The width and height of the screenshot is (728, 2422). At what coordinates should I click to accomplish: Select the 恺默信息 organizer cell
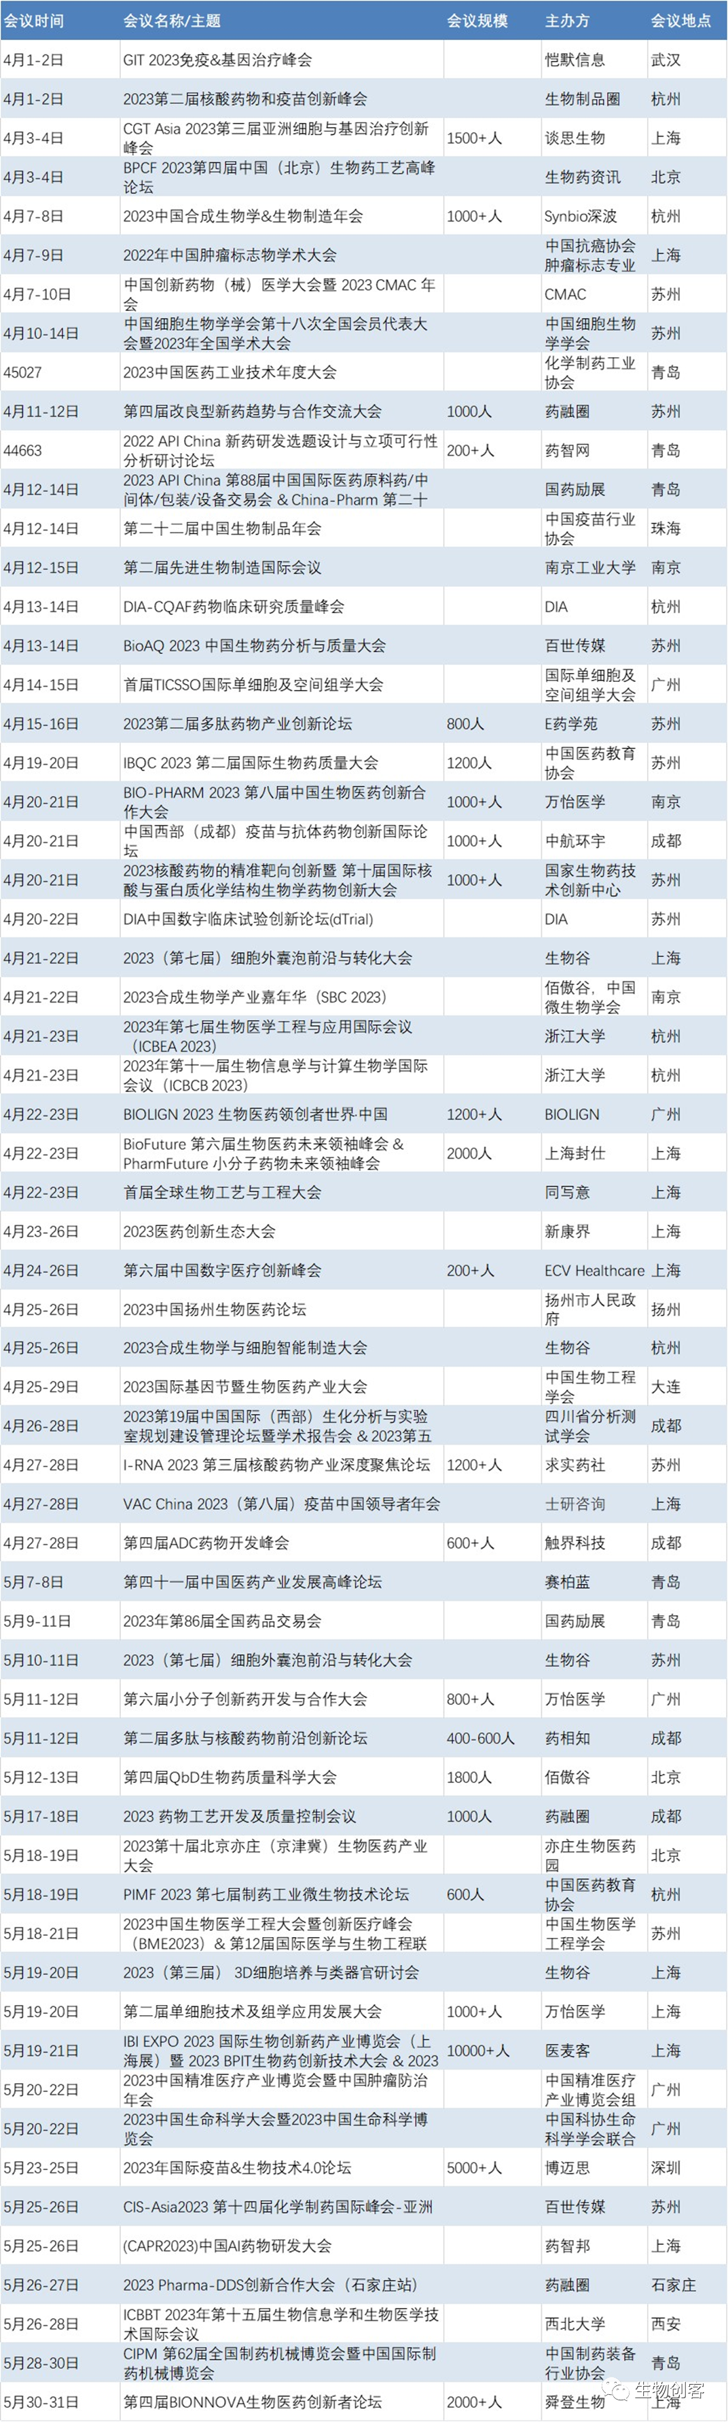click(575, 60)
